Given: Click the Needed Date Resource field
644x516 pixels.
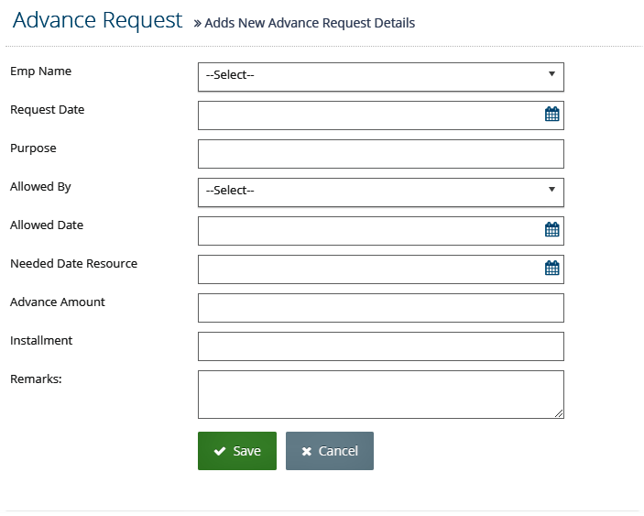Looking at the screenshot, I should point(370,269).
